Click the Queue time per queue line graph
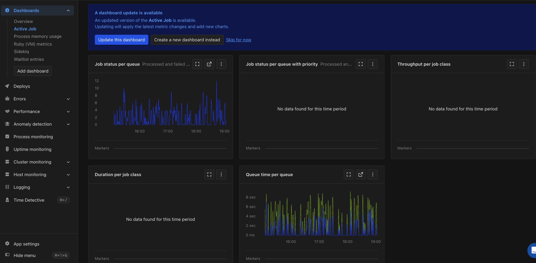Image resolution: width=536 pixels, height=263 pixels. tap(321, 214)
